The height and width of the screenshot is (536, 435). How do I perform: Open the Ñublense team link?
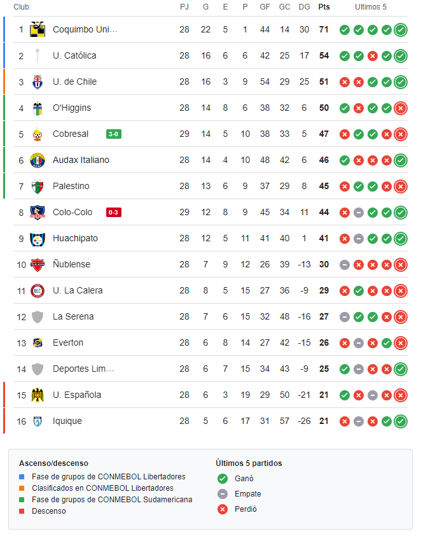(71, 264)
